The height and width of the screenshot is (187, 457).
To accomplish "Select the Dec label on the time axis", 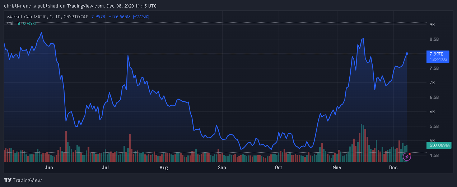I will tap(393, 167).
